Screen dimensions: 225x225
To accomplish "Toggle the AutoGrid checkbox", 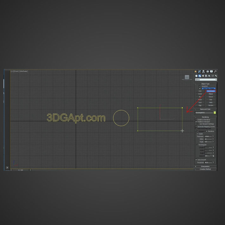I will tap(200, 86).
